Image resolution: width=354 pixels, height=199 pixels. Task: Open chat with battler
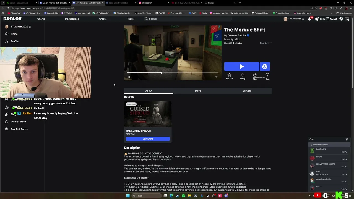tap(329, 158)
